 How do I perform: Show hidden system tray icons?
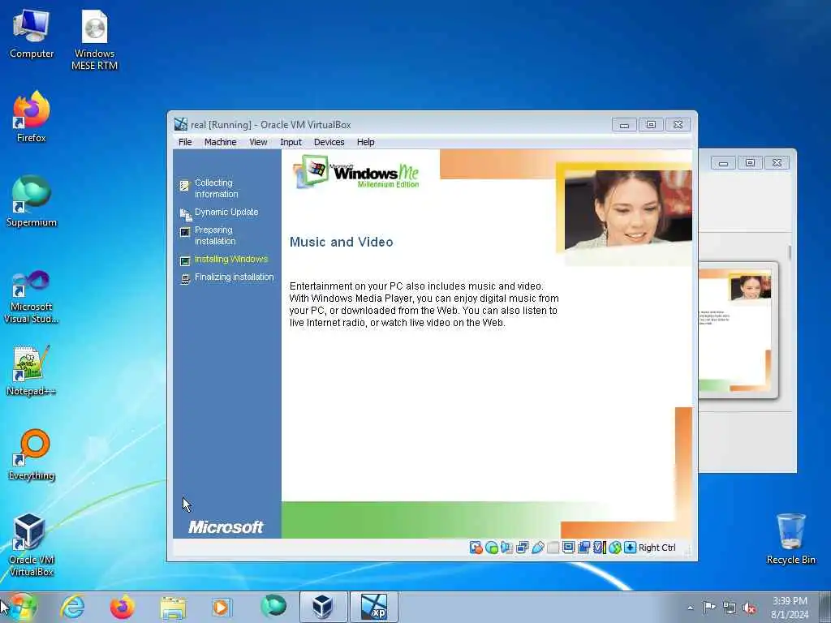pos(690,608)
